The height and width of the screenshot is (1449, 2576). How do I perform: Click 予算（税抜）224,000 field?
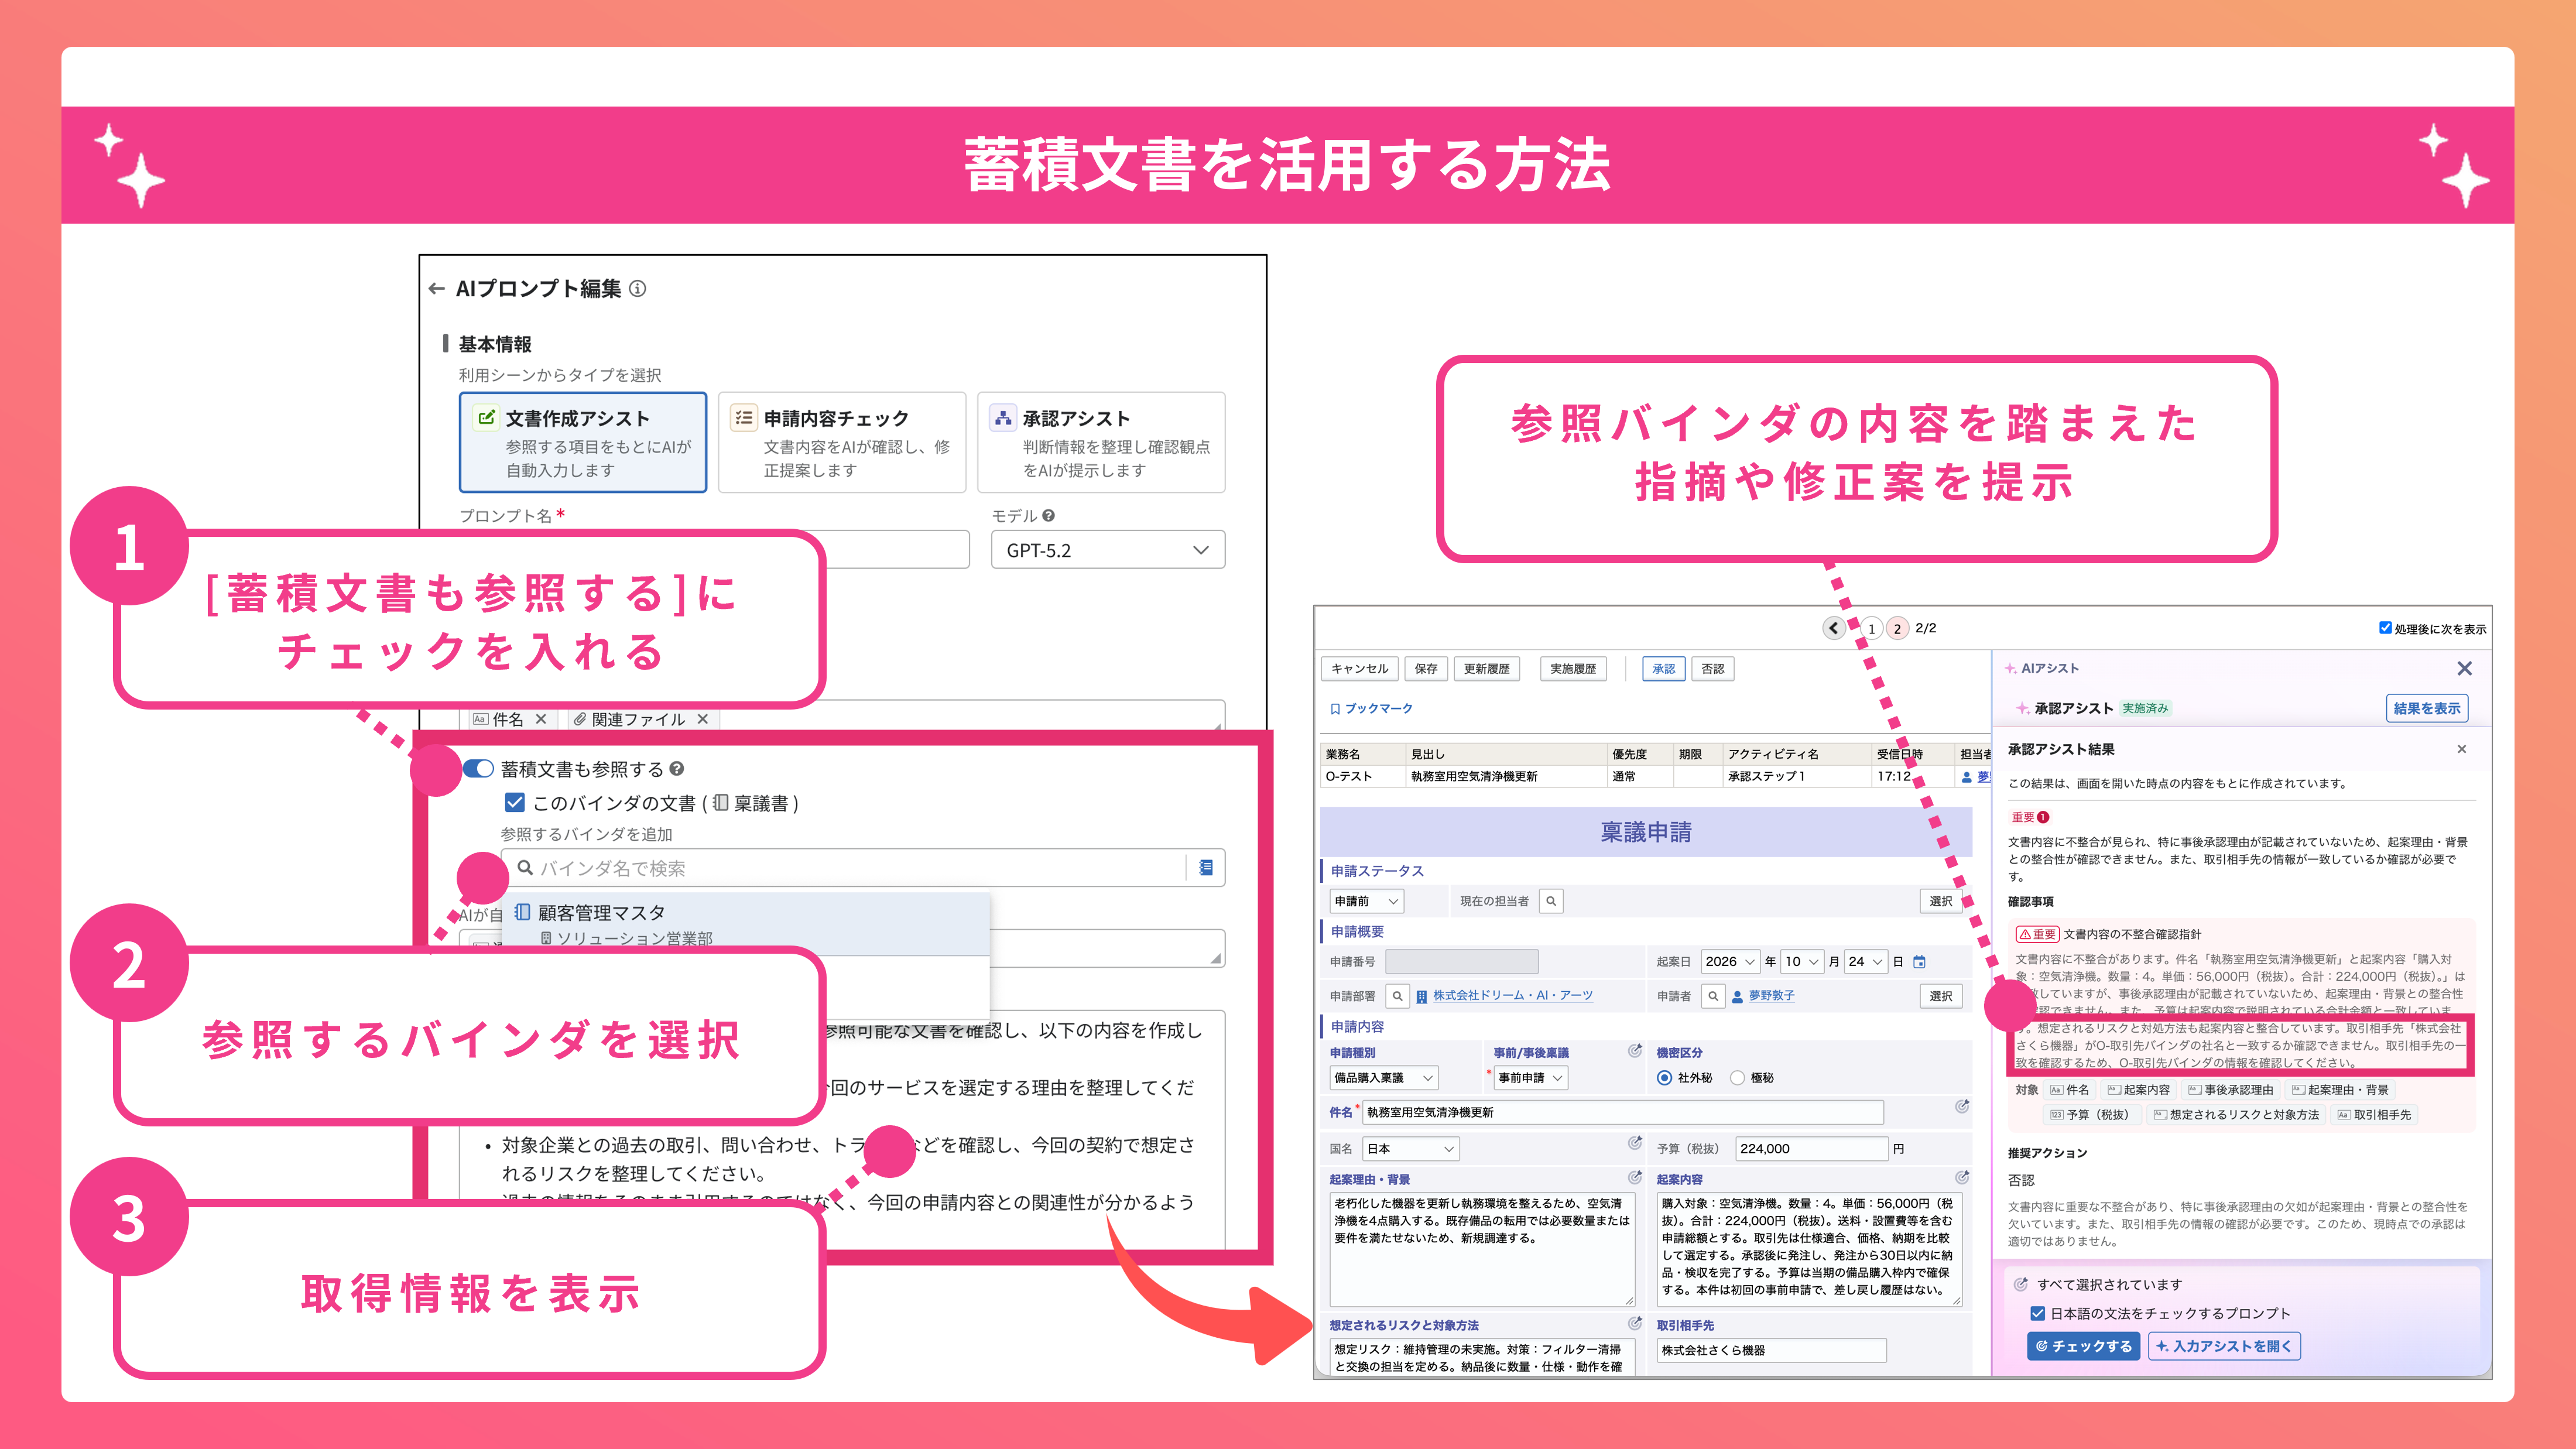point(1811,1149)
